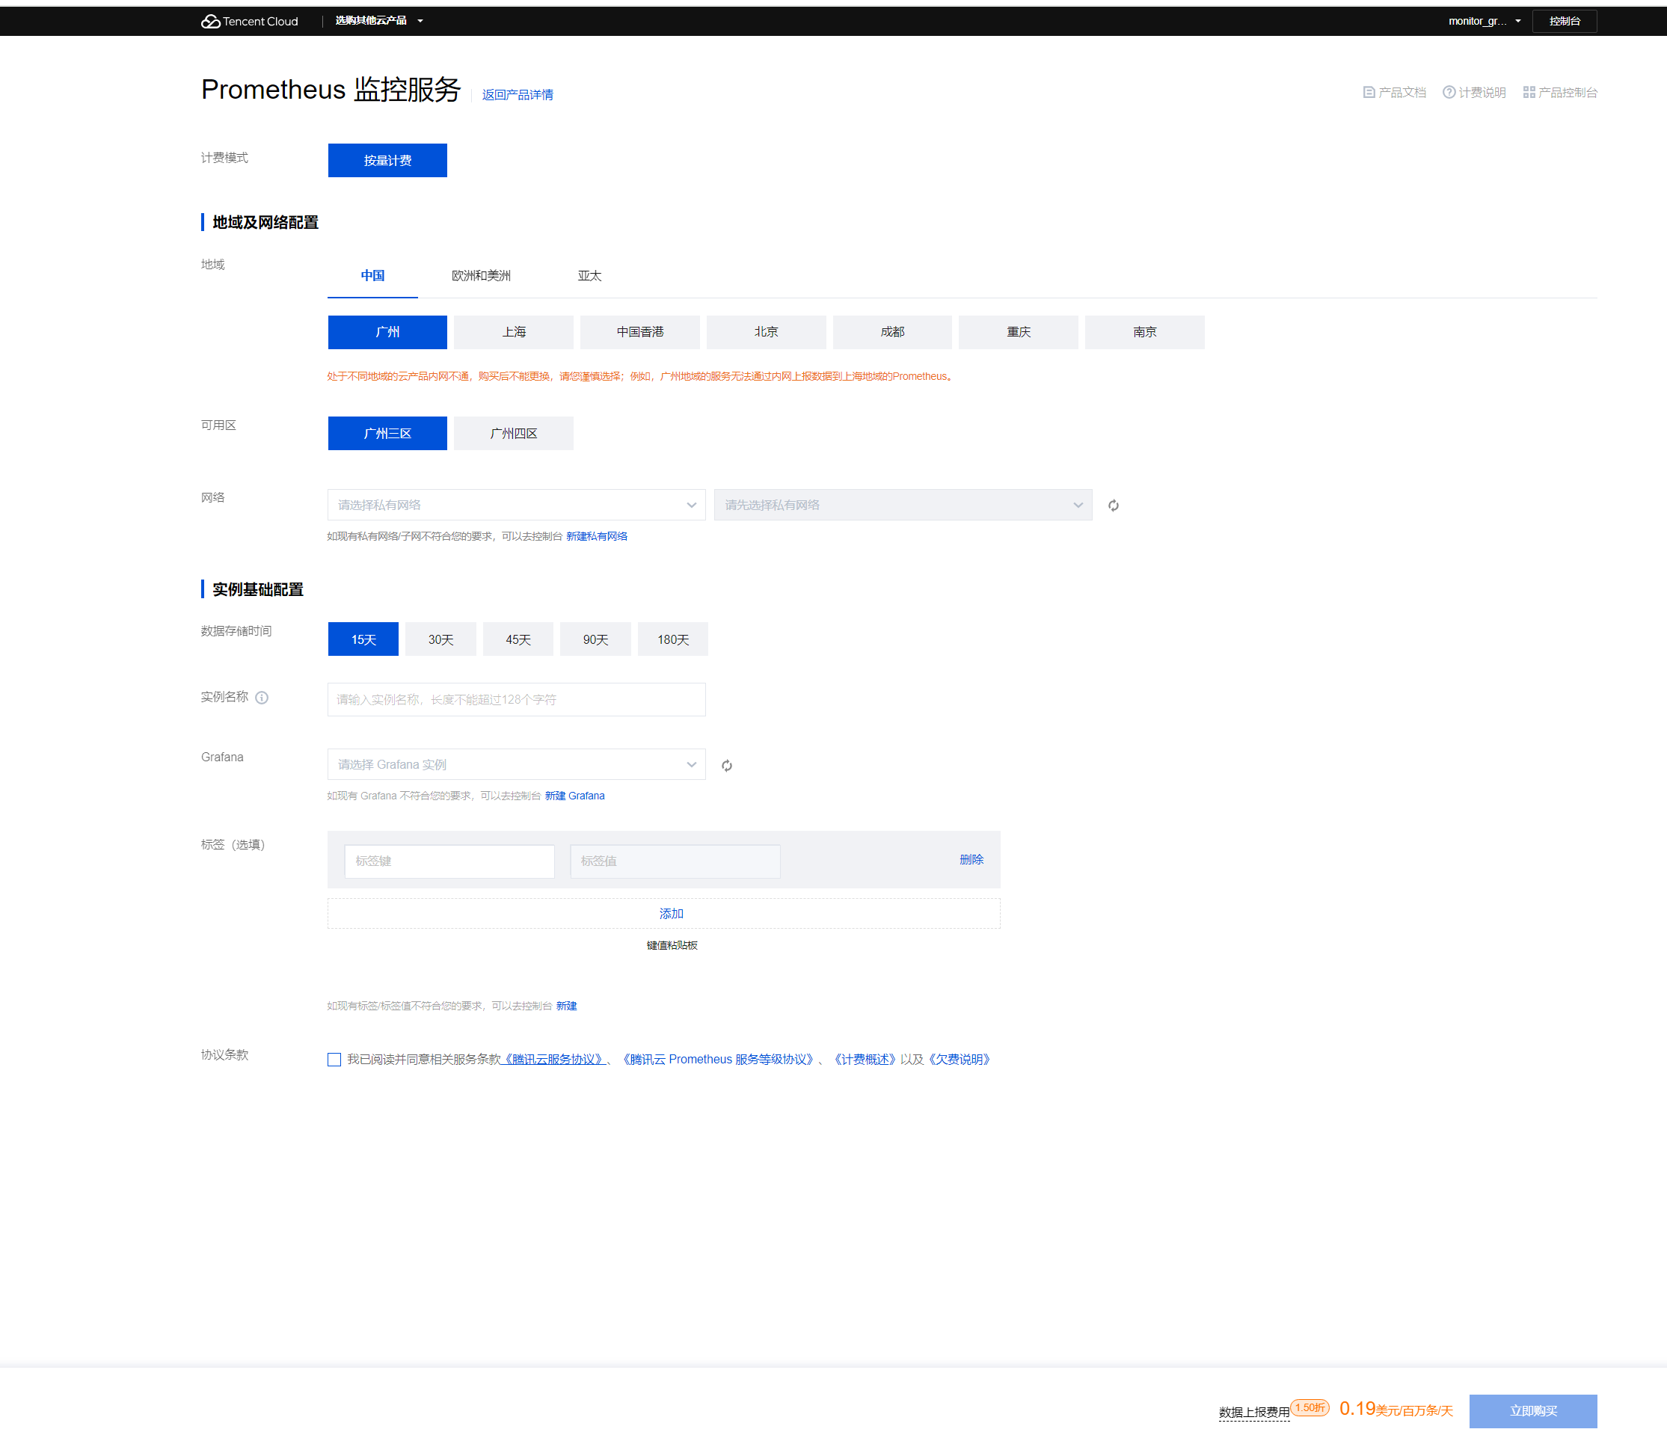The image size is (1667, 1441).
Task: Select 上海 region button
Action: (513, 332)
